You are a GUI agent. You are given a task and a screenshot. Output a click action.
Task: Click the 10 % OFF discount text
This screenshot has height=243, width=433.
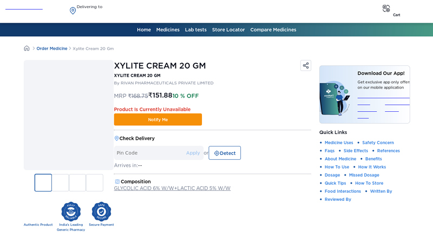pos(186,96)
